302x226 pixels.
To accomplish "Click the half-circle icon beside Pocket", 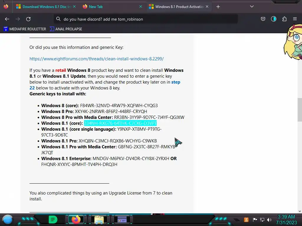I will 273,19.
